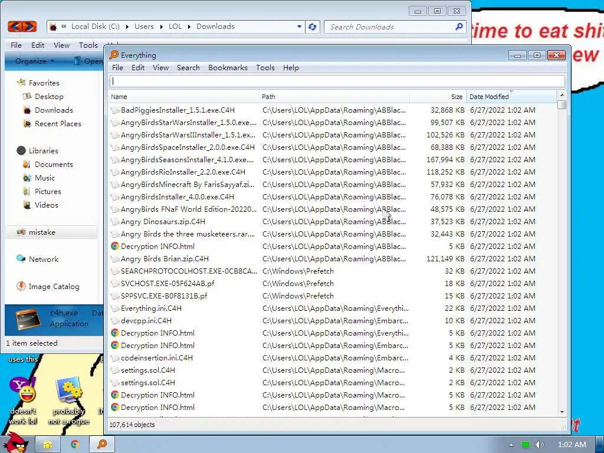Click the Forward arrow in Explorer window
604x453 pixels.
click(29, 26)
